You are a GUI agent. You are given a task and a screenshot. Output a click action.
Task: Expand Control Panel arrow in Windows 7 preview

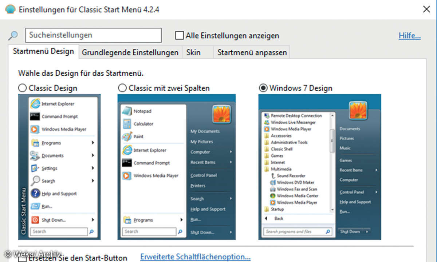(x=376, y=192)
